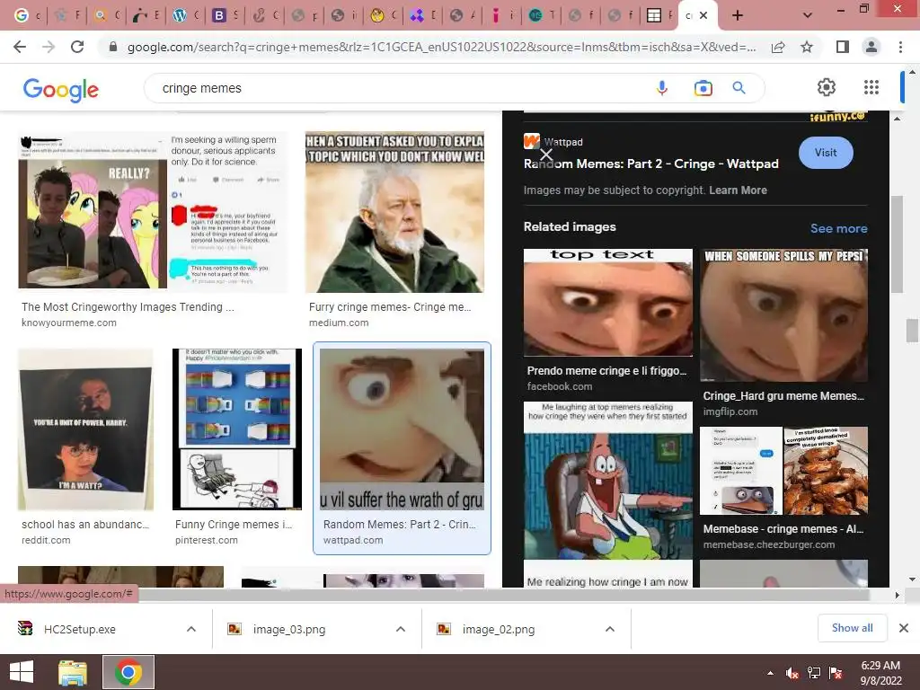
Task: Bookmark this page with the star icon
Action: [807, 47]
